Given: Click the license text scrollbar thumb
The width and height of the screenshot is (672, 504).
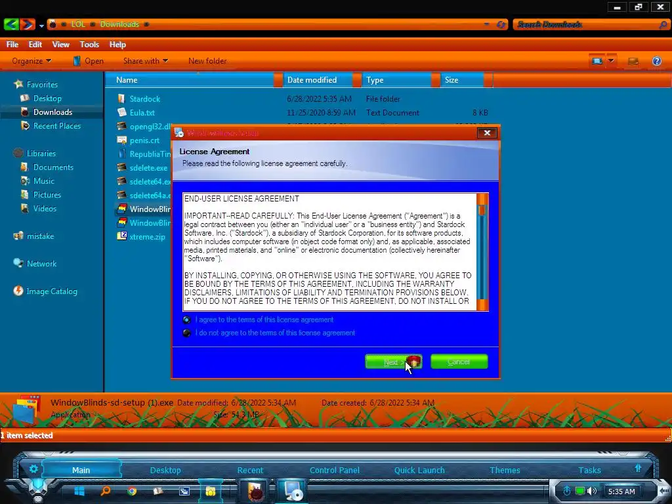Looking at the screenshot, I should pos(482,209).
